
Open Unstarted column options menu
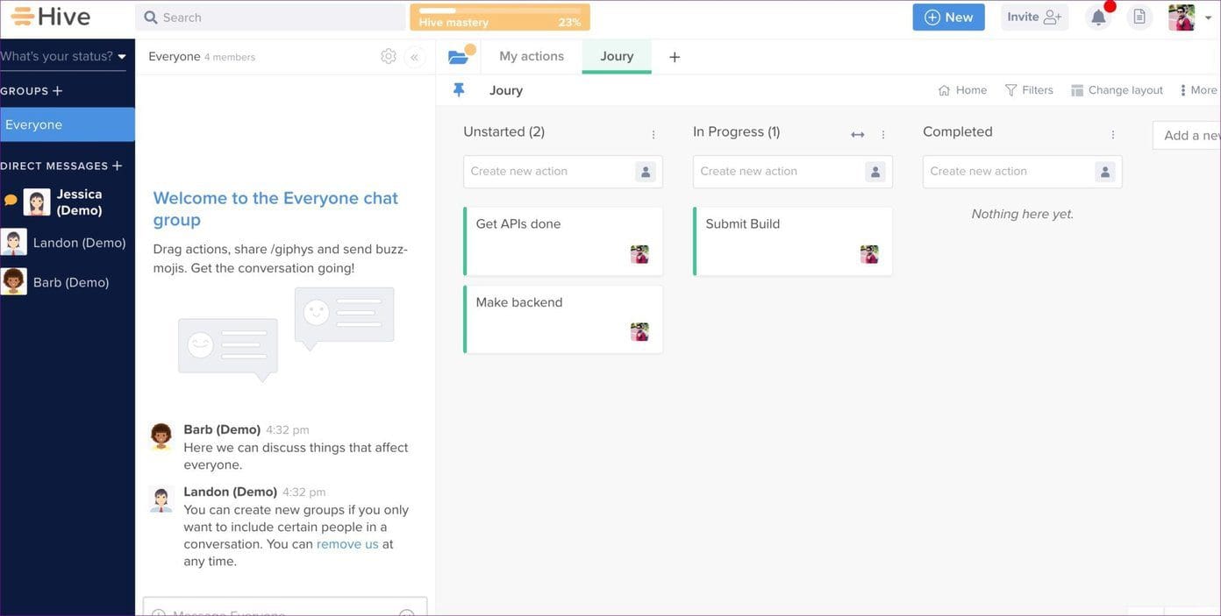click(x=653, y=134)
